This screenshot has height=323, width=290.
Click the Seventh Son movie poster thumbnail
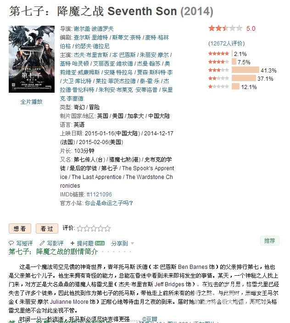click(32, 59)
